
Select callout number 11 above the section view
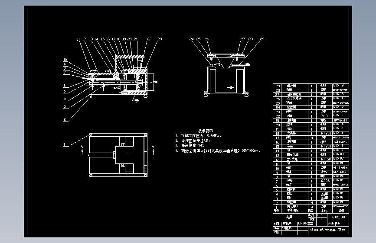click(78, 39)
